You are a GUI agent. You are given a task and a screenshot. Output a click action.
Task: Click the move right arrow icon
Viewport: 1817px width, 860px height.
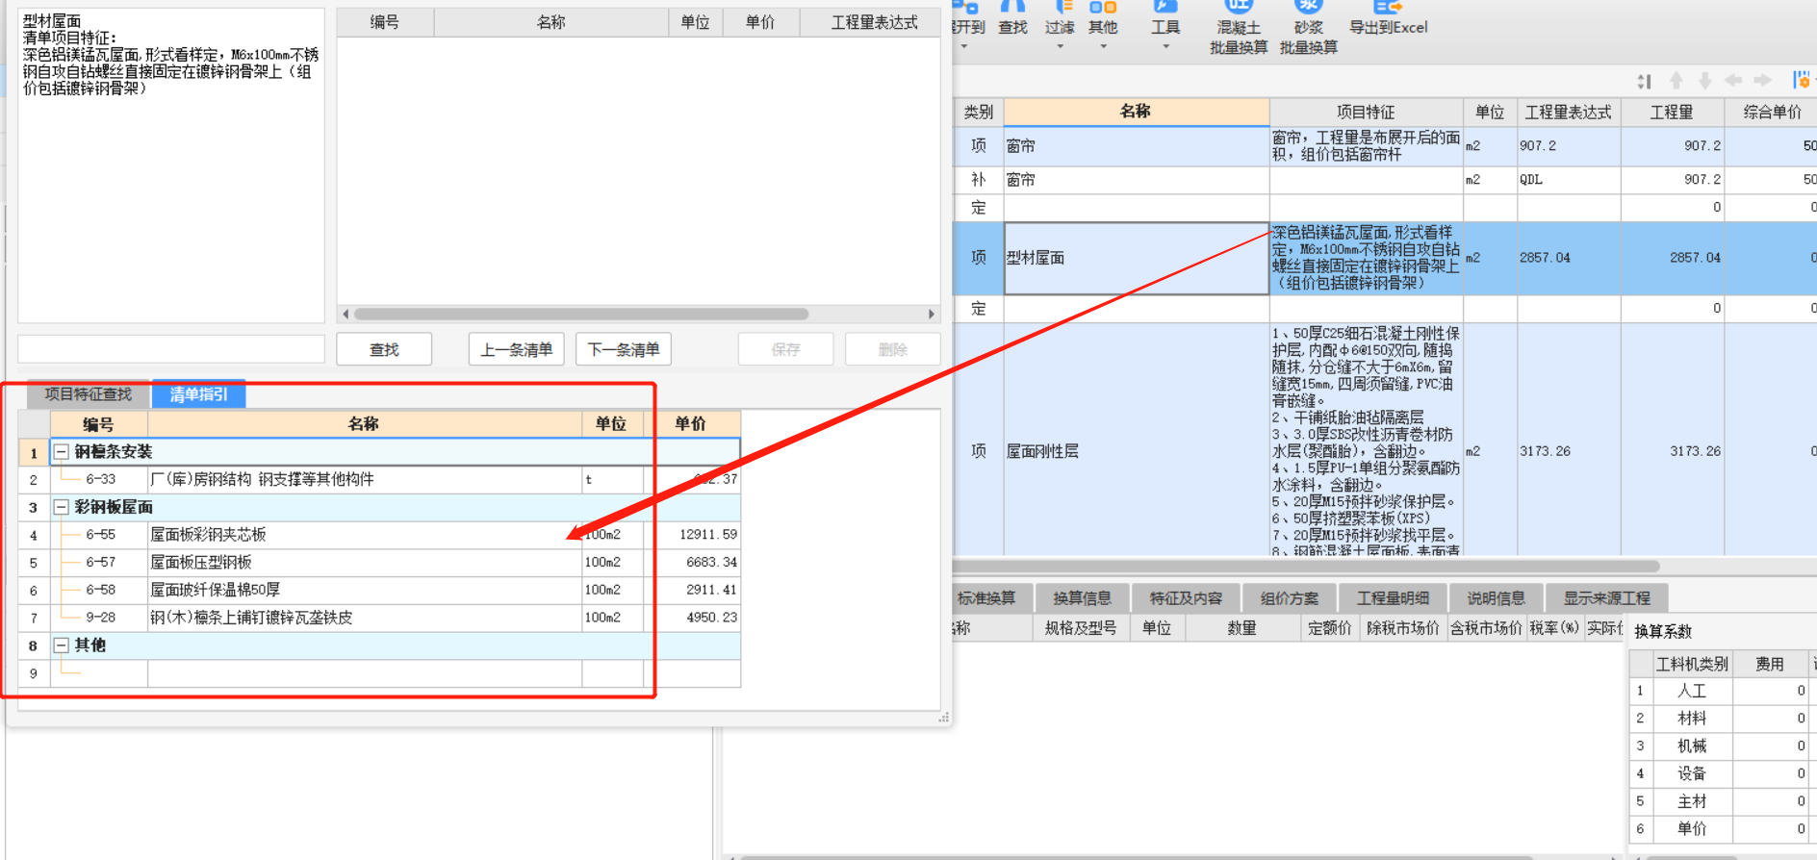pos(1762,80)
